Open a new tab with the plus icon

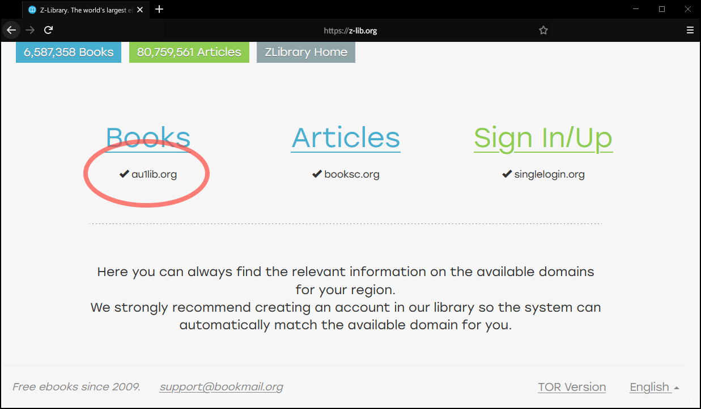(x=159, y=9)
